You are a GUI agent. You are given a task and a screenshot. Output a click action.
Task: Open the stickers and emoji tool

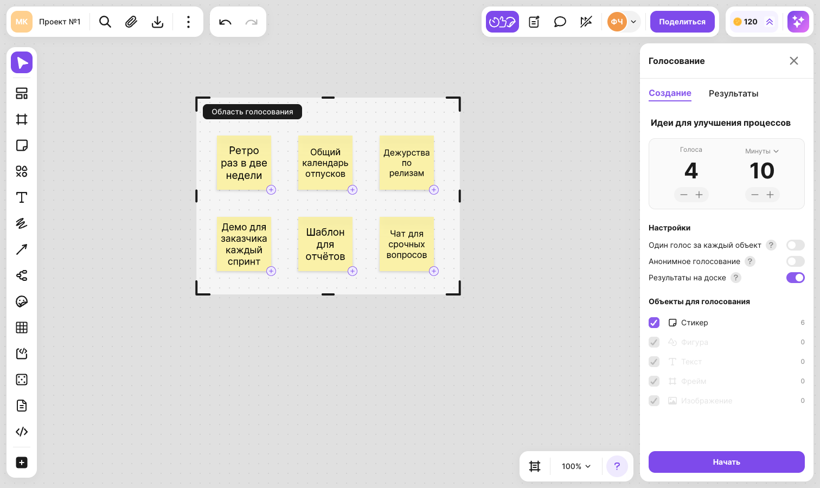[22, 301]
